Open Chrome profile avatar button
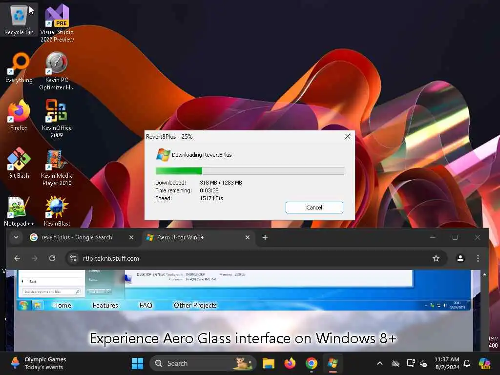 tap(460, 258)
